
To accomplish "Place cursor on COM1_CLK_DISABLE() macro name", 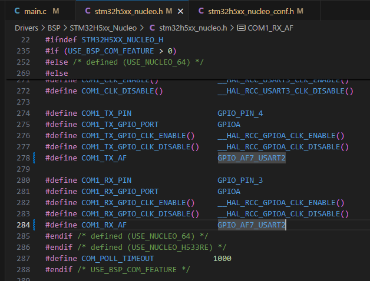I will pyautogui.click(x=122, y=91).
